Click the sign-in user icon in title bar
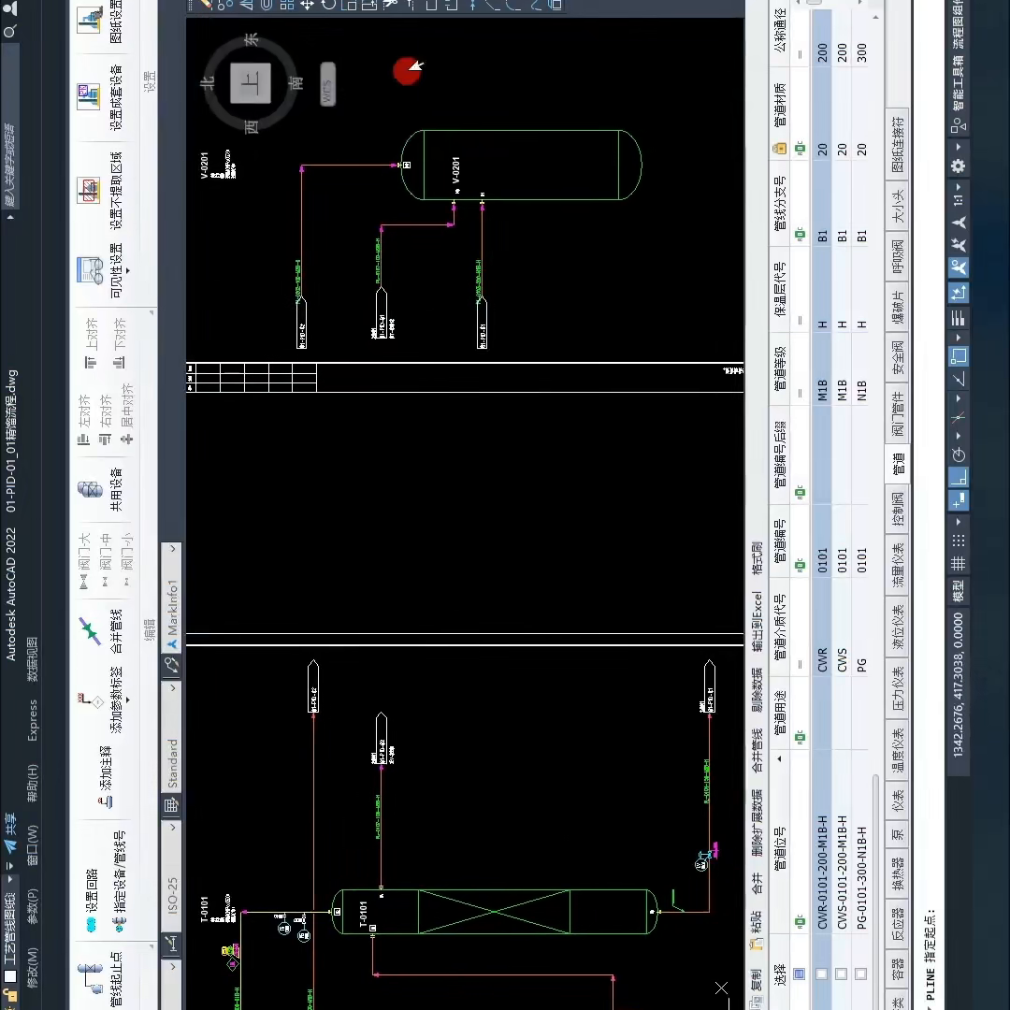 pyautogui.click(x=9, y=7)
